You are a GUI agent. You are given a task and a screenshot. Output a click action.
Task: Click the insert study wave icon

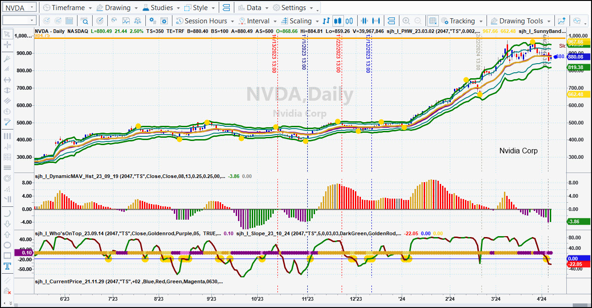coord(113,21)
